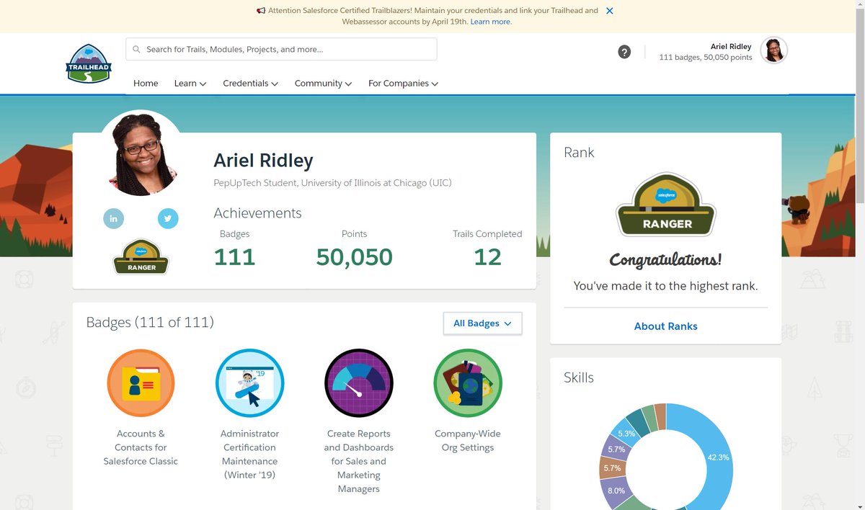Expand the Credentials menu

[x=251, y=84]
